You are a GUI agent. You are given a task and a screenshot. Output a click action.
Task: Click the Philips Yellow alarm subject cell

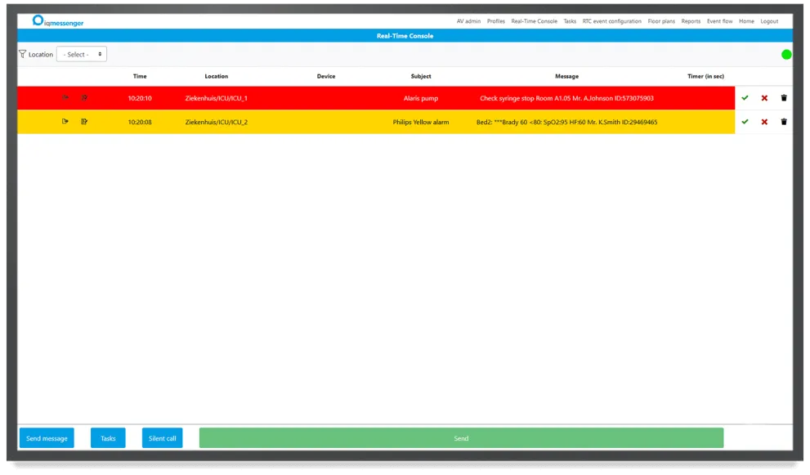click(421, 123)
